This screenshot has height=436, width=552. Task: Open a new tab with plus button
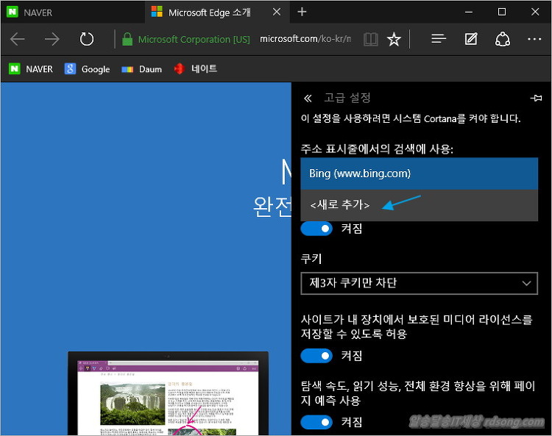(302, 12)
